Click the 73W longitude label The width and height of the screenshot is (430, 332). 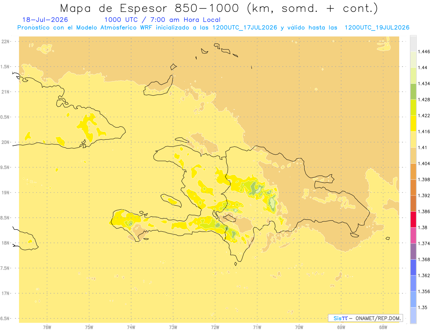pos(173,327)
